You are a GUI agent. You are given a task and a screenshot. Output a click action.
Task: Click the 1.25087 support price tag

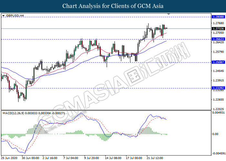click(218, 62)
